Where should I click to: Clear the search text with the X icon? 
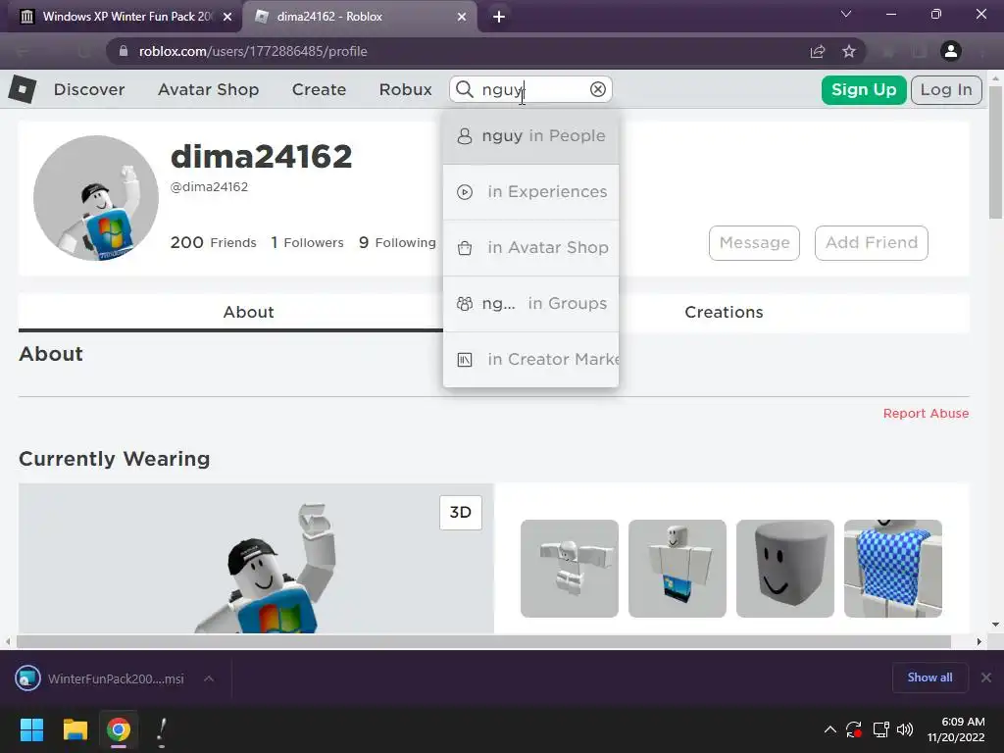597,89
